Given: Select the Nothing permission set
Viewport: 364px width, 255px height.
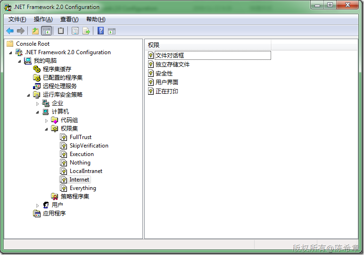Looking at the screenshot, I should 80,163.
